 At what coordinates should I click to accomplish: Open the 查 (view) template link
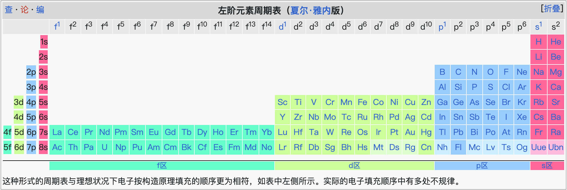point(9,10)
